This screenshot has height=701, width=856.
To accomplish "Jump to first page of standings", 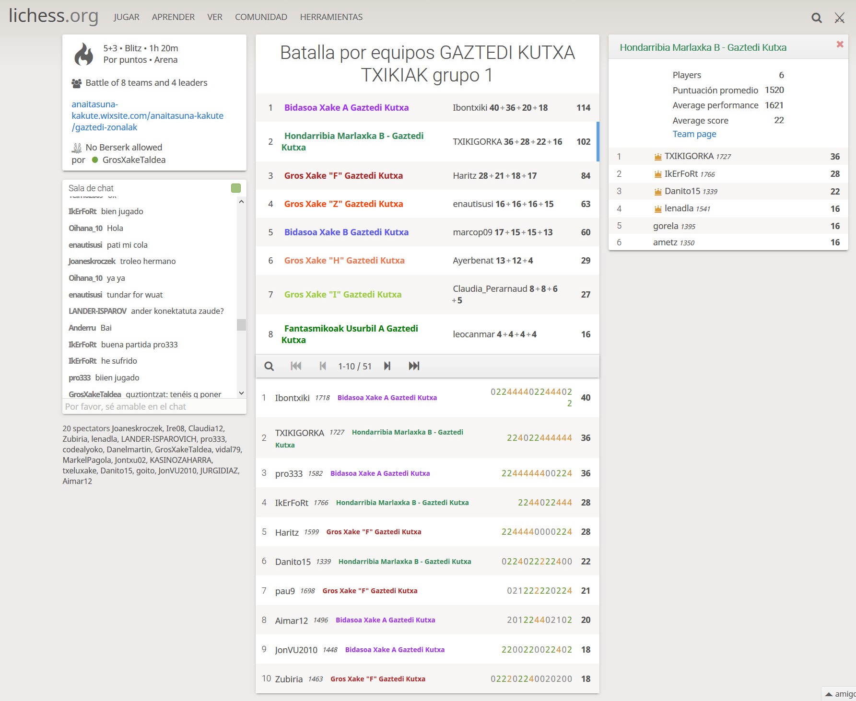I will (x=296, y=366).
